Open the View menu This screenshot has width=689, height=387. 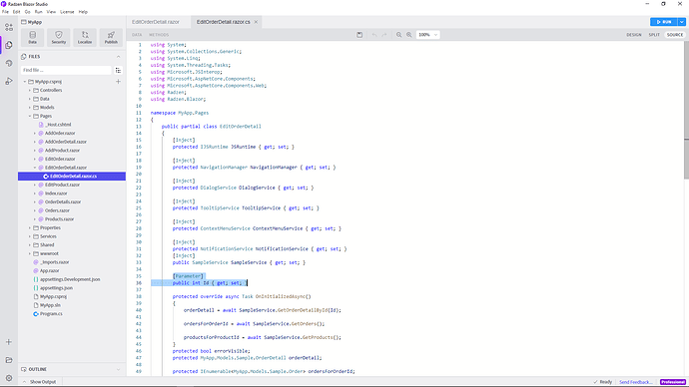click(x=51, y=12)
